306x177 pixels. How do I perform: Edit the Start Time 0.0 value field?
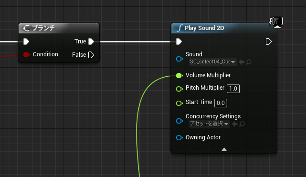pos(221,103)
